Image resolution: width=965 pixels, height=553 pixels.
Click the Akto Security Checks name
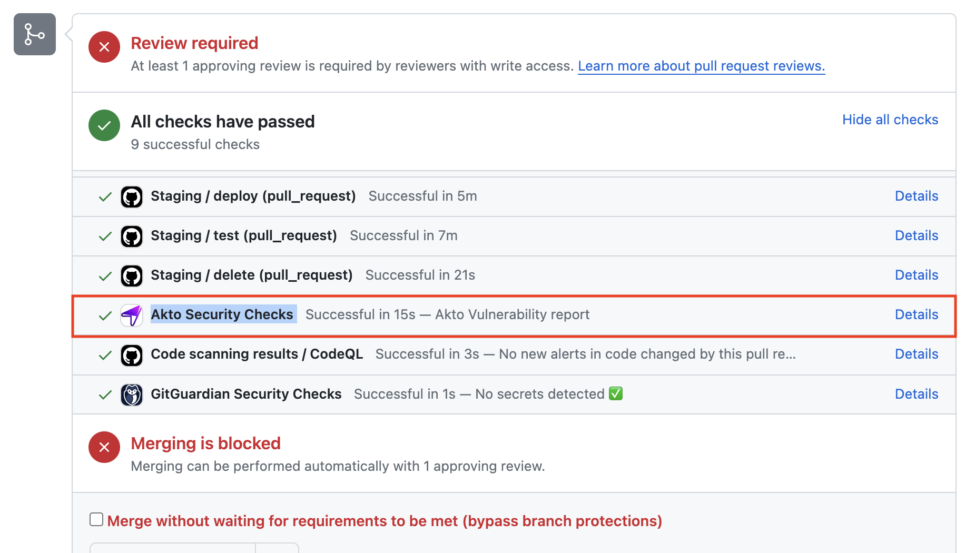click(222, 314)
